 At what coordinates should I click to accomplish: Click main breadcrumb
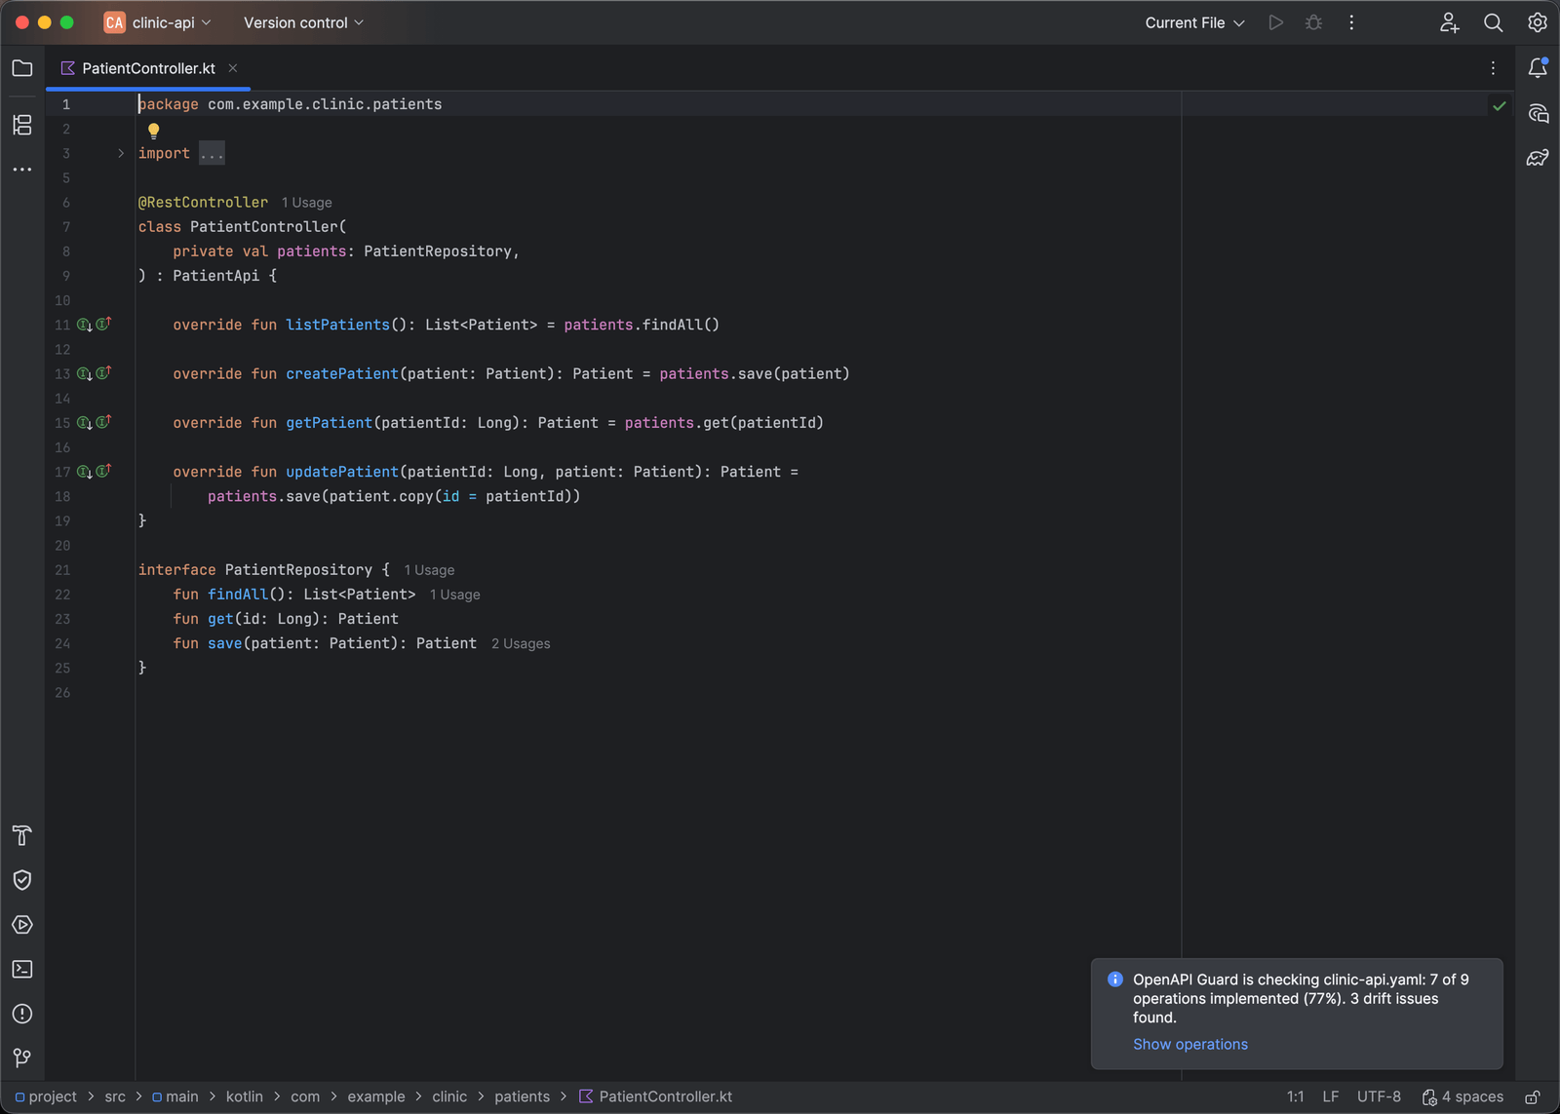tap(175, 1096)
